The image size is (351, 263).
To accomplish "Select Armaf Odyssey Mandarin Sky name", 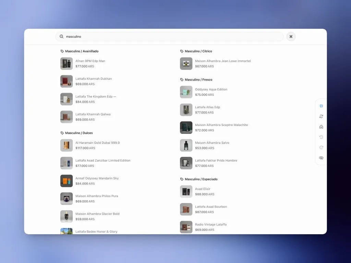I will click(x=97, y=178).
